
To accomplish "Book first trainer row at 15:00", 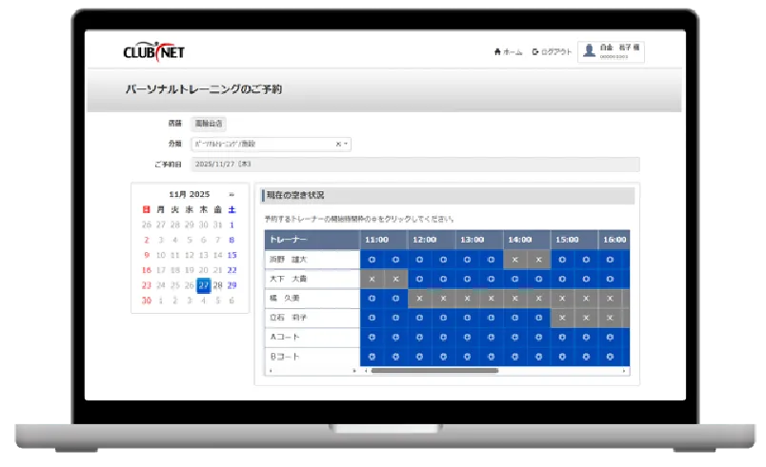I will 562,260.
